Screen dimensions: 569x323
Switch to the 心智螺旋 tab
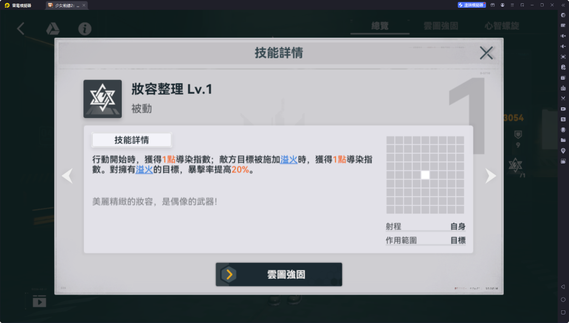(502, 26)
